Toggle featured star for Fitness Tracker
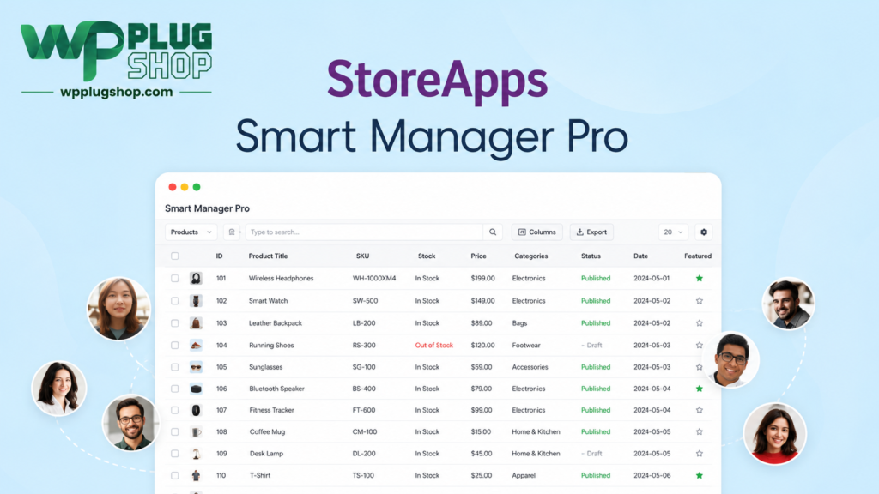This screenshot has height=494, width=879. (x=699, y=410)
